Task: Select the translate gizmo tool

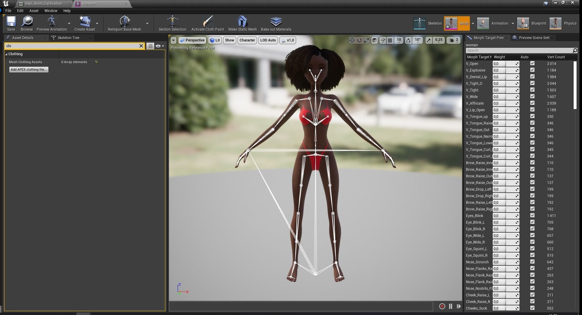Action: pyautogui.click(x=352, y=40)
